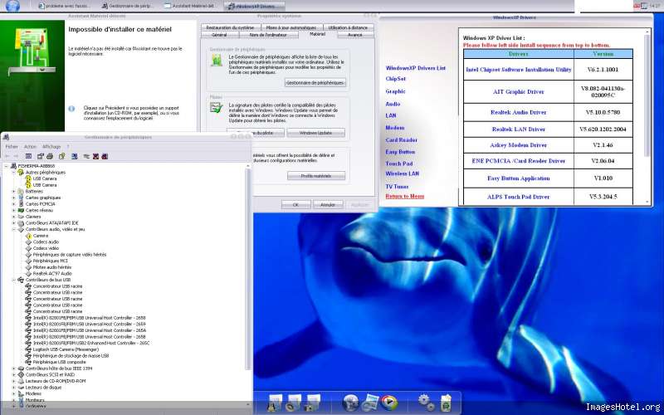Click the drivers list vertical scrollbar

[x=647, y=116]
